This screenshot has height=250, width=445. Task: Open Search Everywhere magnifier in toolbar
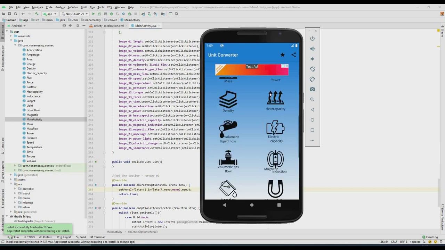pos(177,14)
